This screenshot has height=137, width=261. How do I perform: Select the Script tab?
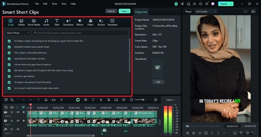coord(10,22)
